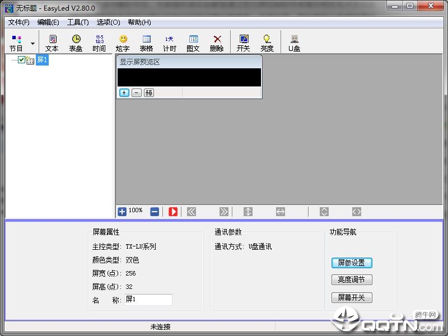
Task: Click the 屏参设置 button
Action: point(352,263)
